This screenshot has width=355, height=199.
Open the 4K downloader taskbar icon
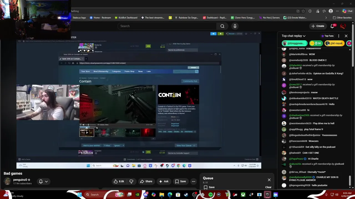coord(219,195)
